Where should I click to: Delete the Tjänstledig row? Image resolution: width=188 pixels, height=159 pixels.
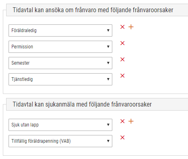pos(122,76)
